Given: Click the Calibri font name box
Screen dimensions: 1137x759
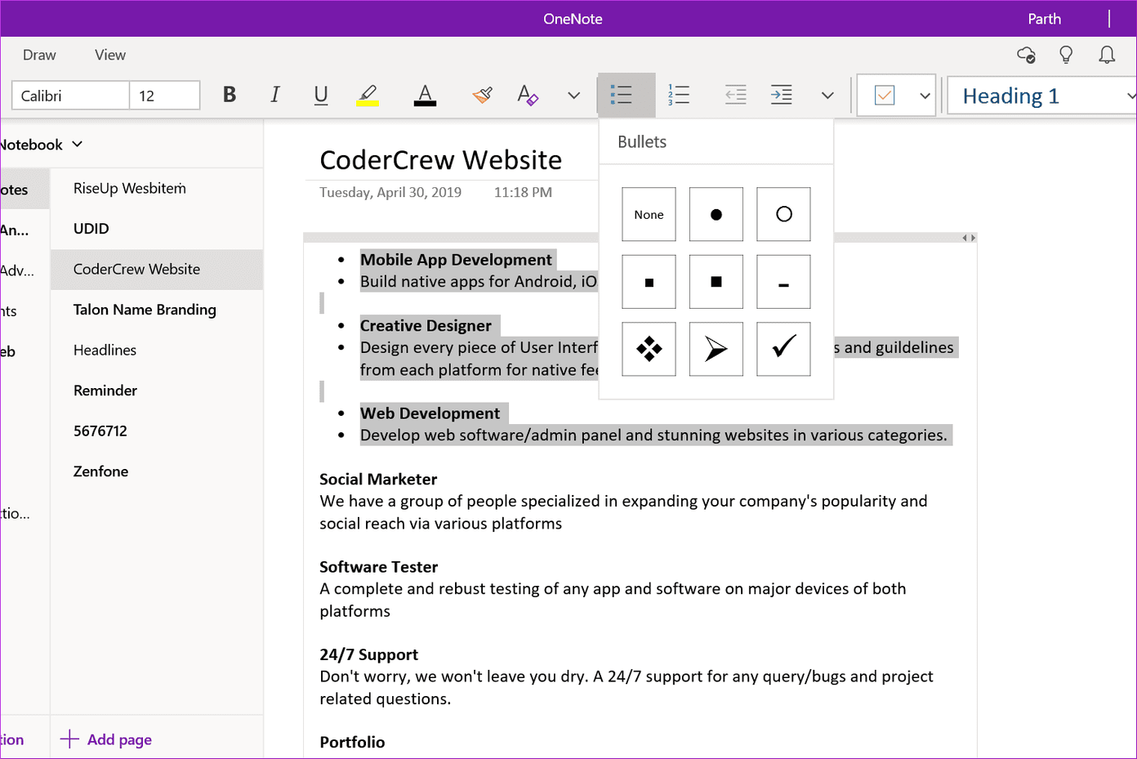Looking at the screenshot, I should pyautogui.click(x=71, y=96).
